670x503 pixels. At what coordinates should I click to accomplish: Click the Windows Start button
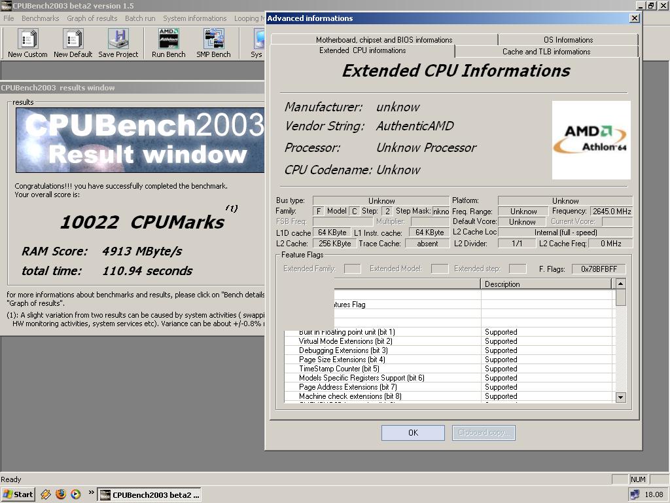click(x=18, y=494)
